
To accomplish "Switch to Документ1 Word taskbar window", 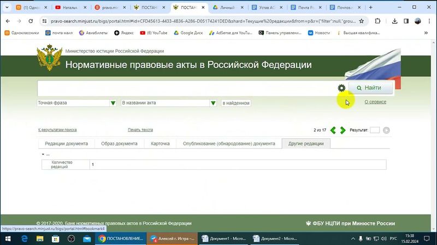I will 224,238.
